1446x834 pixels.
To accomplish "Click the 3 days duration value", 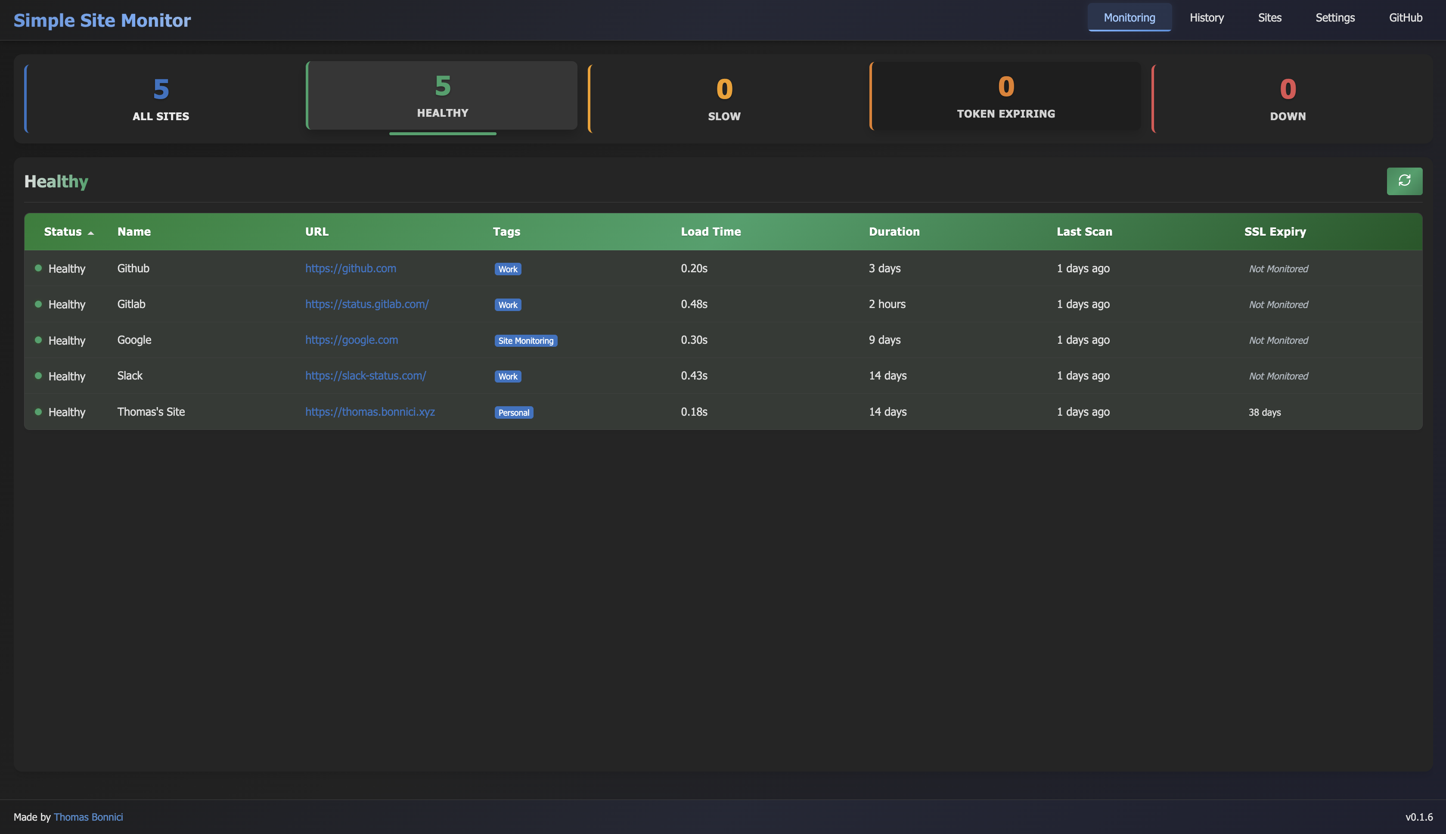I will click(884, 268).
